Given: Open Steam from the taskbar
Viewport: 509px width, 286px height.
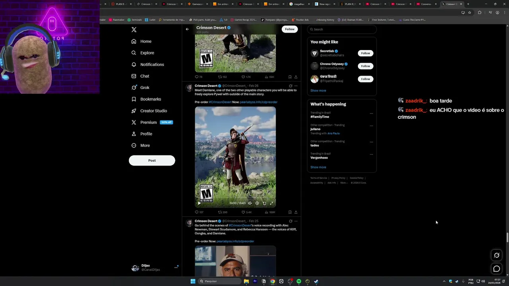Looking at the screenshot, I should coord(316,281).
